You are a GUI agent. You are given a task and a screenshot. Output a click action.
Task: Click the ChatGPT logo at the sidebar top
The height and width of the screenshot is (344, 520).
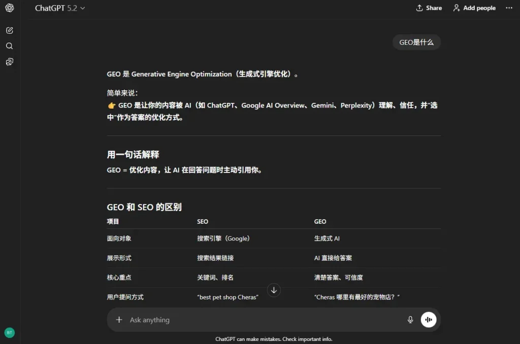tap(9, 8)
